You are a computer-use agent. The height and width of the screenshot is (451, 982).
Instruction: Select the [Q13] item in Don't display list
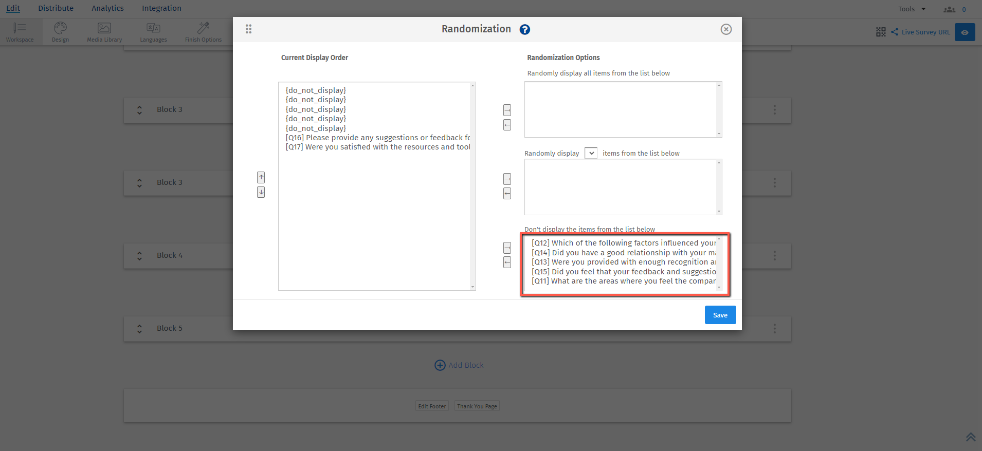click(x=624, y=262)
